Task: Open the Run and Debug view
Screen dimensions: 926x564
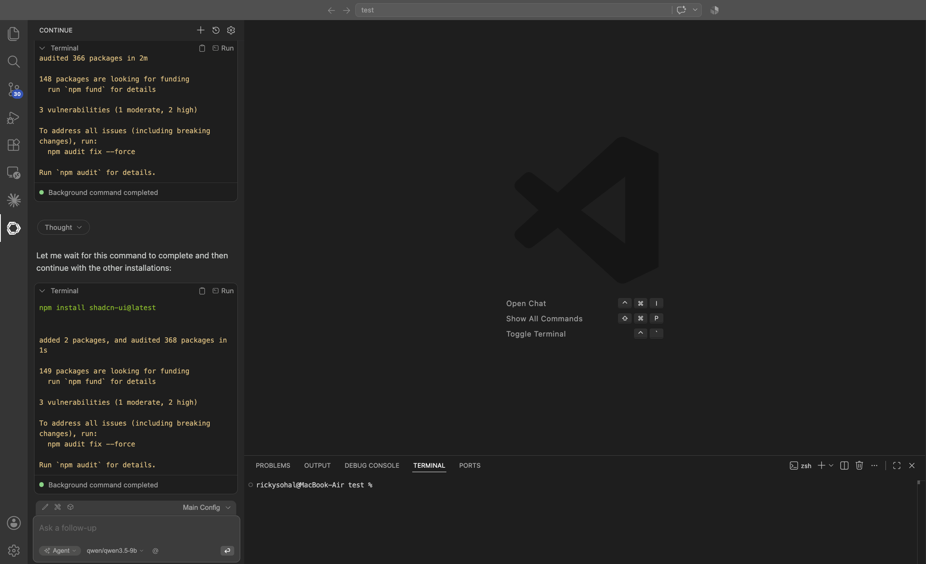Action: point(14,118)
